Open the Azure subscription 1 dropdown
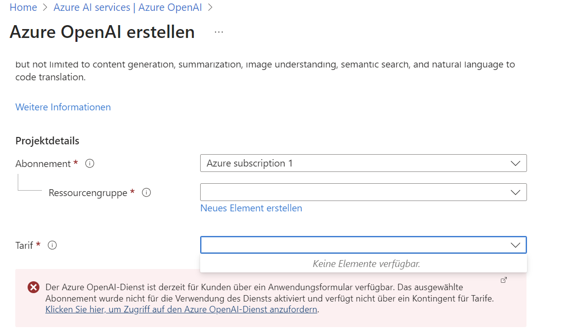The height and width of the screenshot is (335, 561). point(363,163)
